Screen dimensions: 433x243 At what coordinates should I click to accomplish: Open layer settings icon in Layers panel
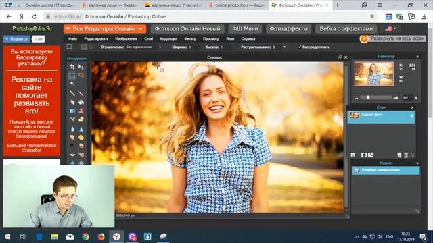coord(353,155)
